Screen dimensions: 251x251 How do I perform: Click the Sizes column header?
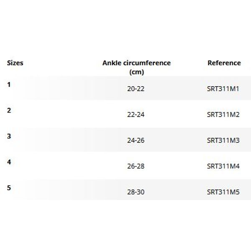coord(15,63)
